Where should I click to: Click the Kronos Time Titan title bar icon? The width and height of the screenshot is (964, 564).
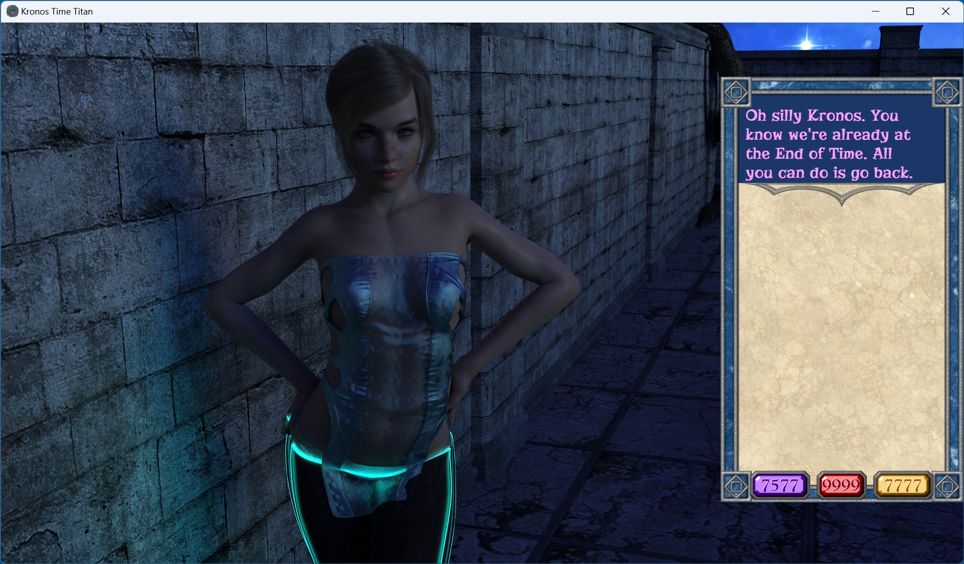[x=12, y=11]
